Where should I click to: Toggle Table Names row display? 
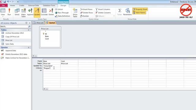139,13
